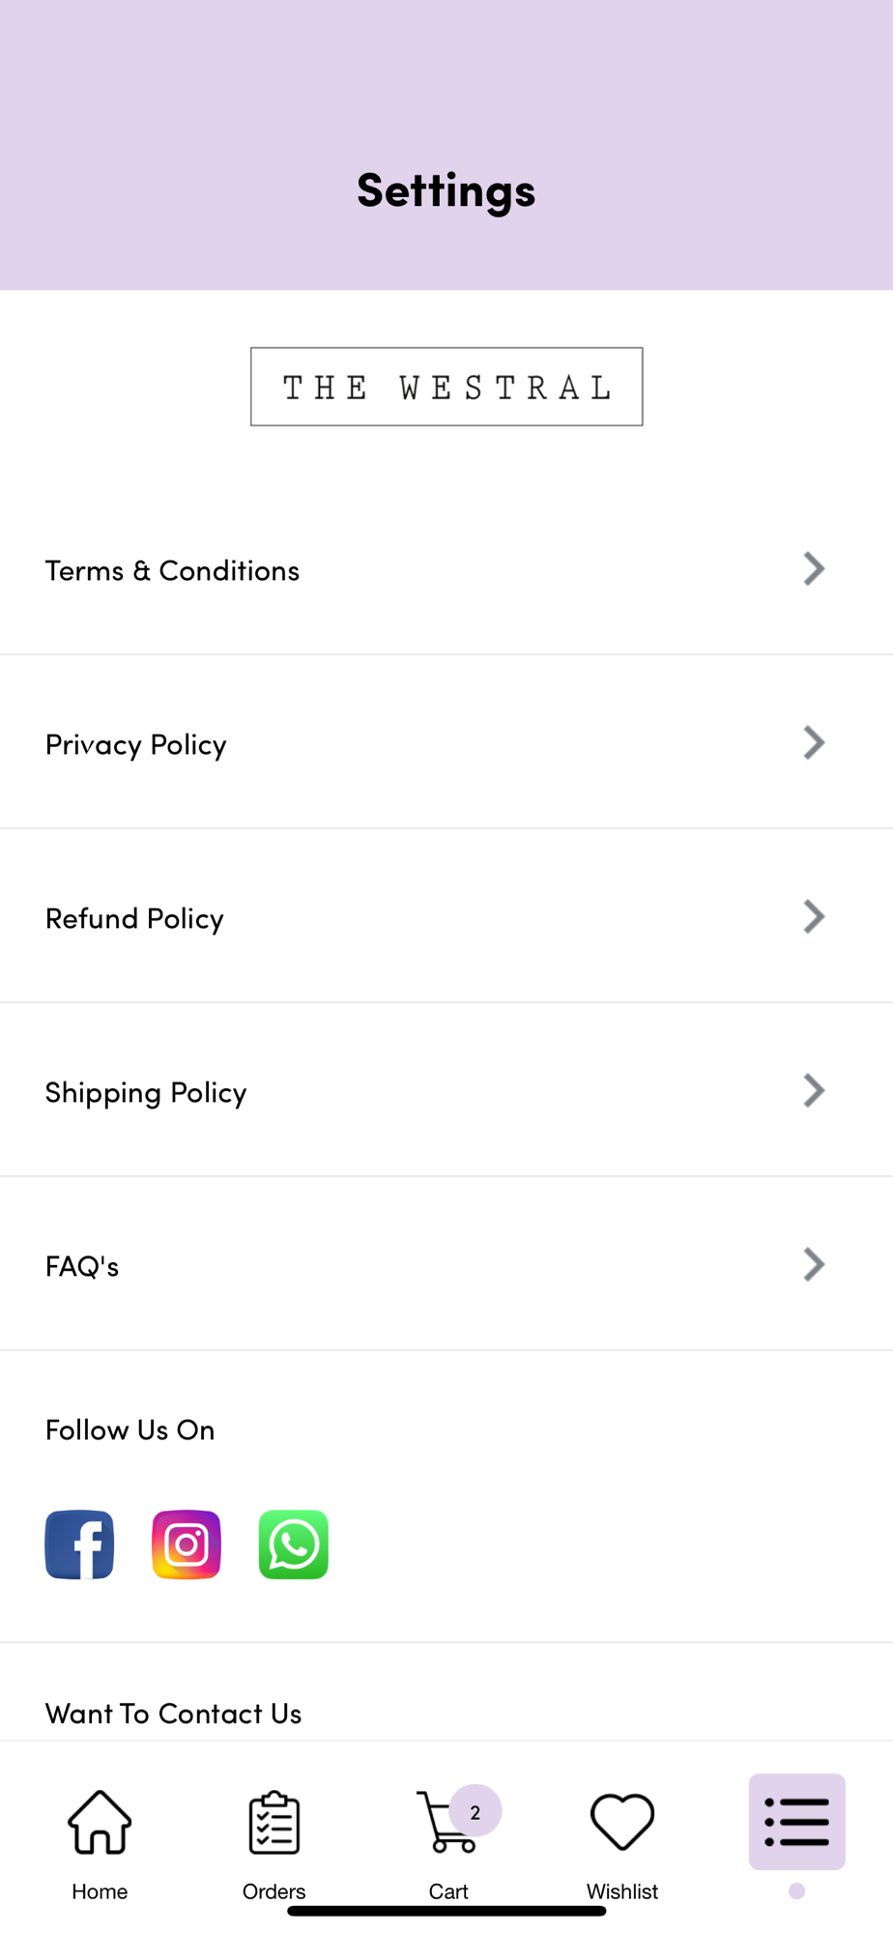Open Privacy Policy text link
Viewport: 893px width, 1933px height.
136,744
